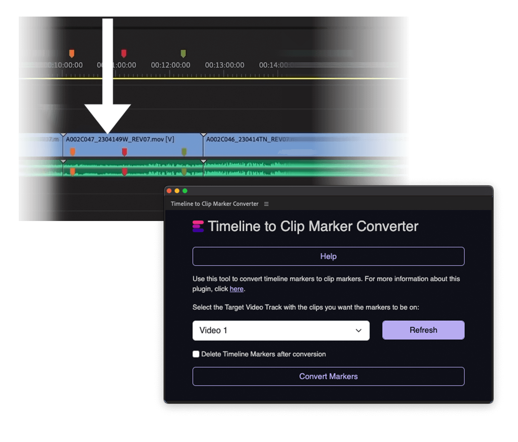Follow the "here" link for plugin information
The image size is (518, 442).
[x=237, y=289]
